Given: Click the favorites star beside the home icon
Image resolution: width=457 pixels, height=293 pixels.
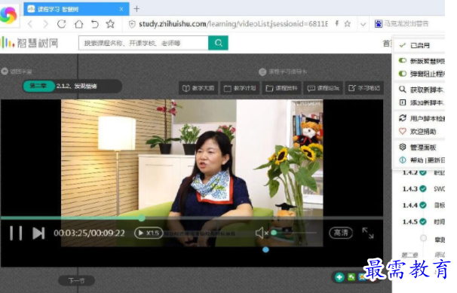Looking at the screenshot, I should (110, 24).
